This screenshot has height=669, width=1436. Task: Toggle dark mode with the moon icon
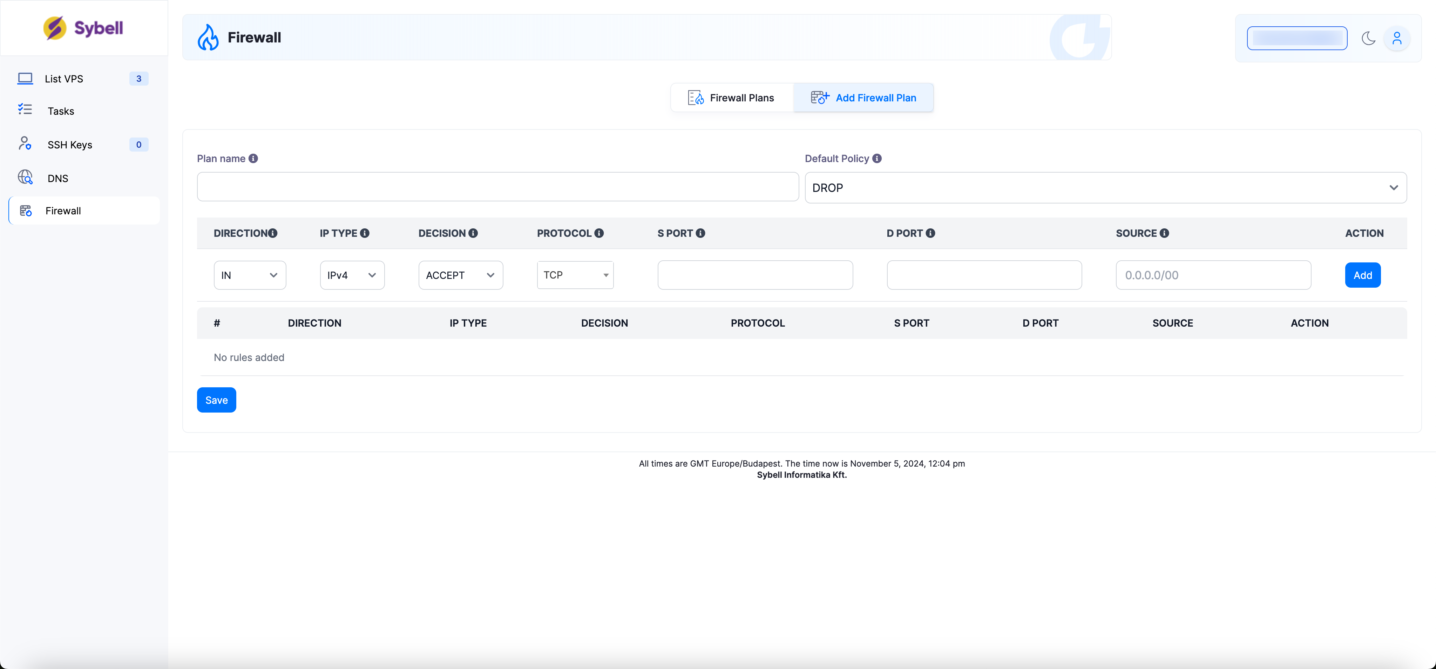(x=1368, y=38)
